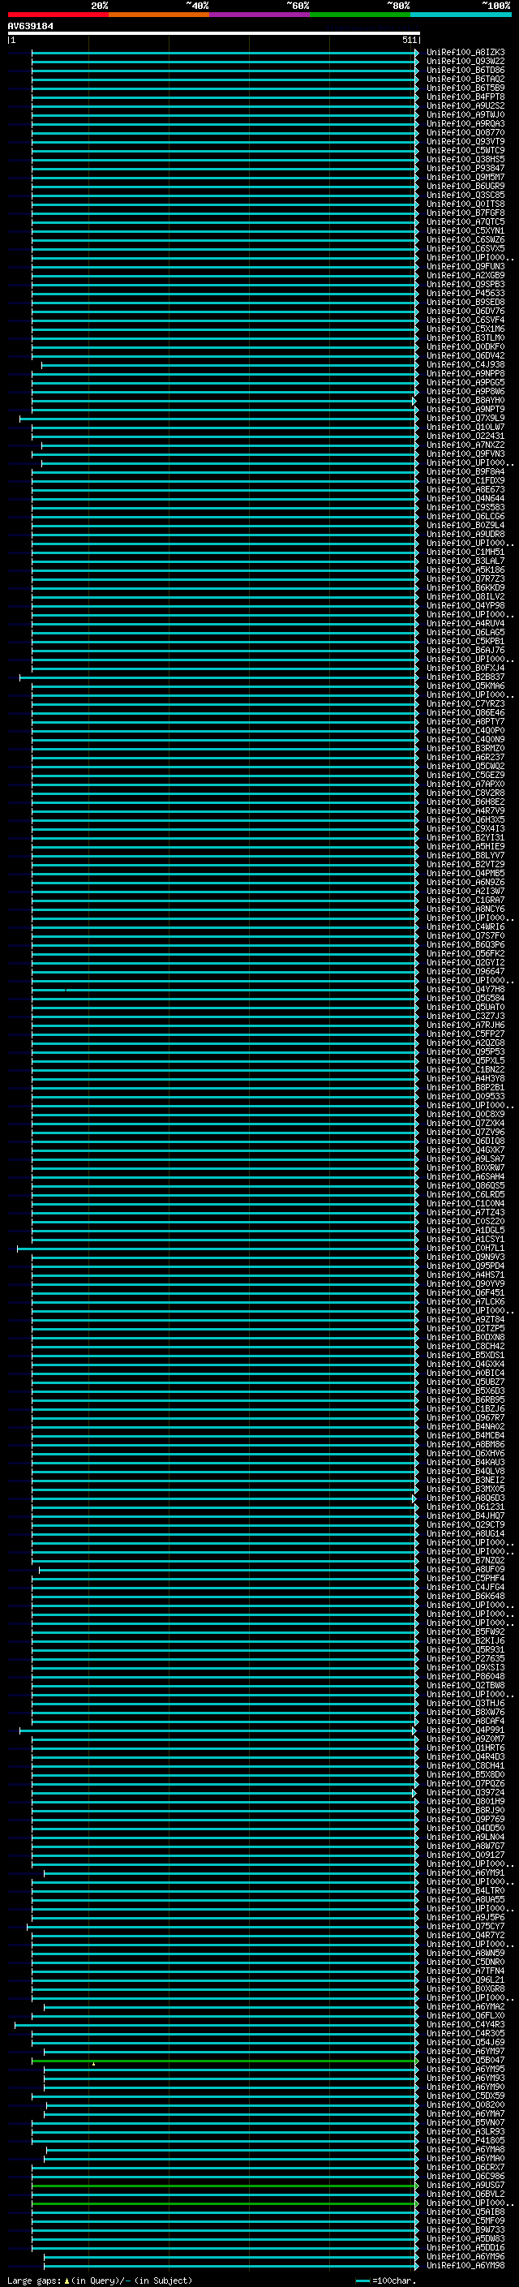This screenshot has width=519, height=2287.
Task: Select hit UniRef100_A9US67
Action: coord(465,2186)
